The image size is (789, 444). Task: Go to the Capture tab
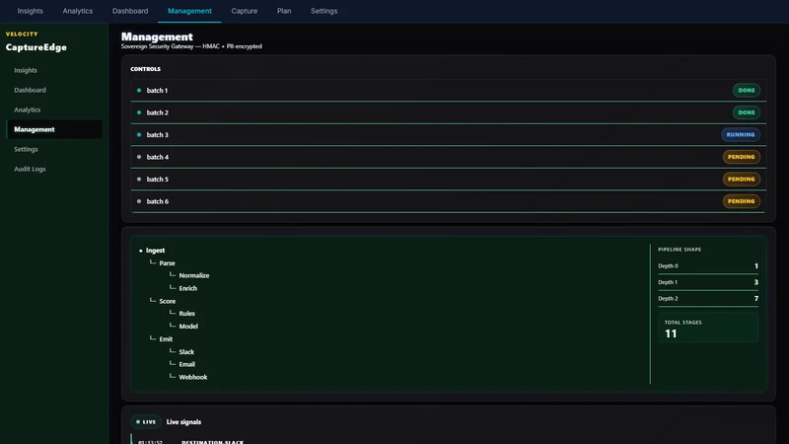tap(244, 11)
